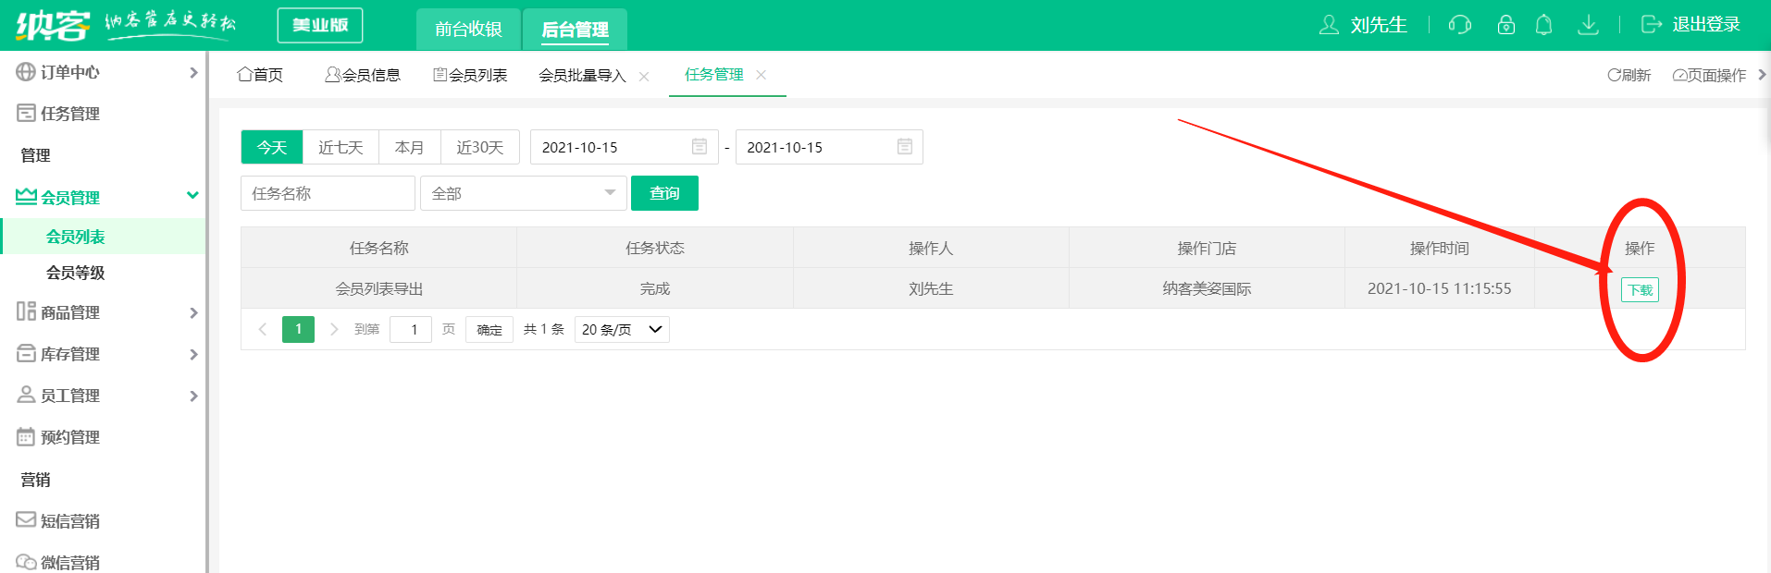
Task: Click the 确定 pagination confirm button
Action: 489,329
